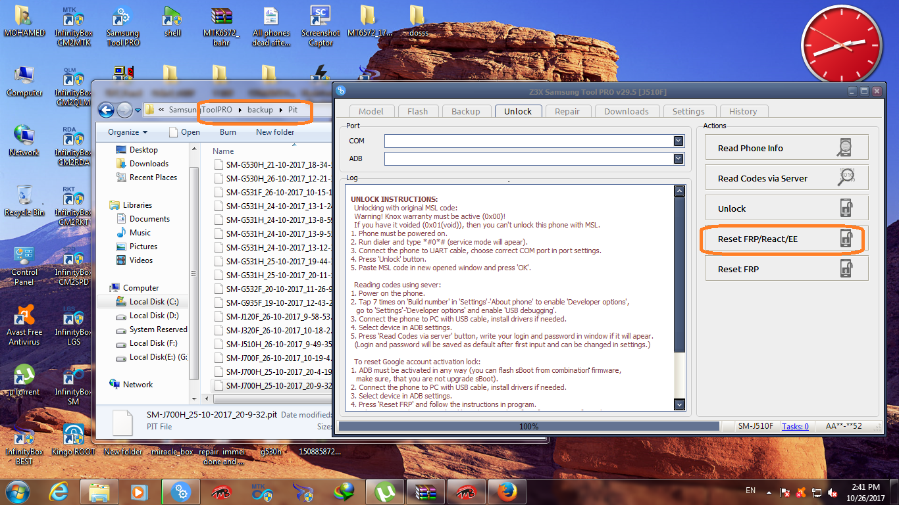Open the Tasks: 0 link
The height and width of the screenshot is (505, 899).
click(795, 427)
